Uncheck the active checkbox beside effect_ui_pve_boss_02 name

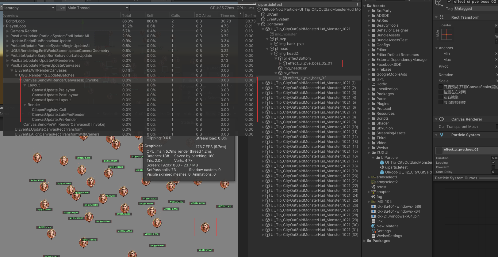point(449,2)
